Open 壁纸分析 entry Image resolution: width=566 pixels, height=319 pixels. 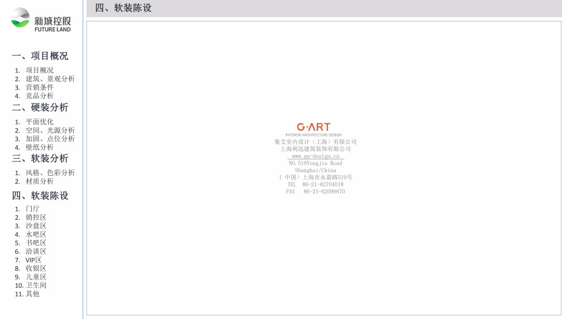coord(40,147)
